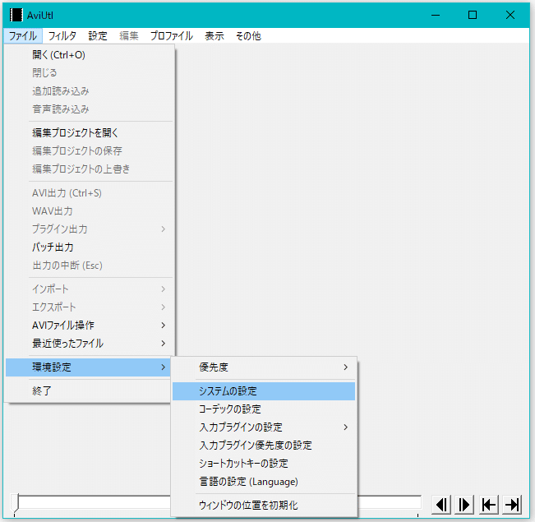Open システムの設定
The image size is (535, 522).
pyautogui.click(x=264, y=391)
